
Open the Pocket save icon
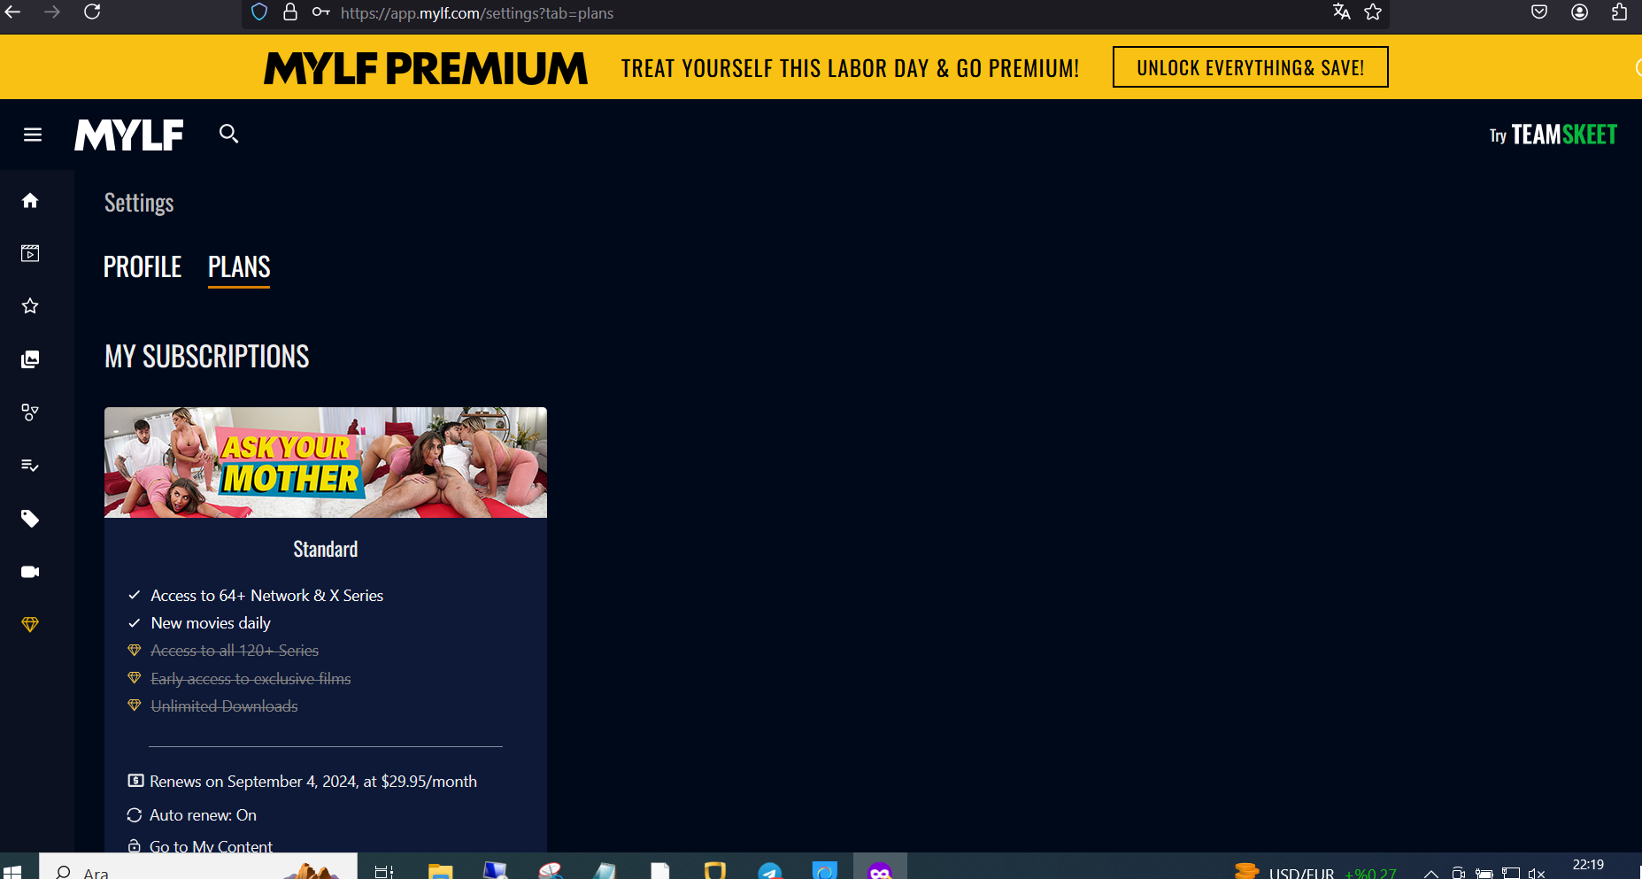pyautogui.click(x=1539, y=12)
